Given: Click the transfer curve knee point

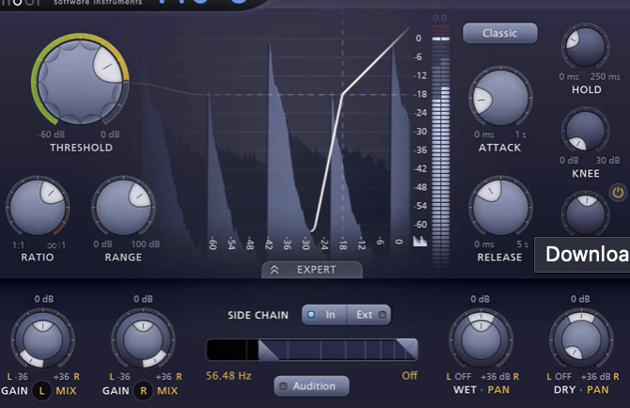Looking at the screenshot, I should 342,94.
